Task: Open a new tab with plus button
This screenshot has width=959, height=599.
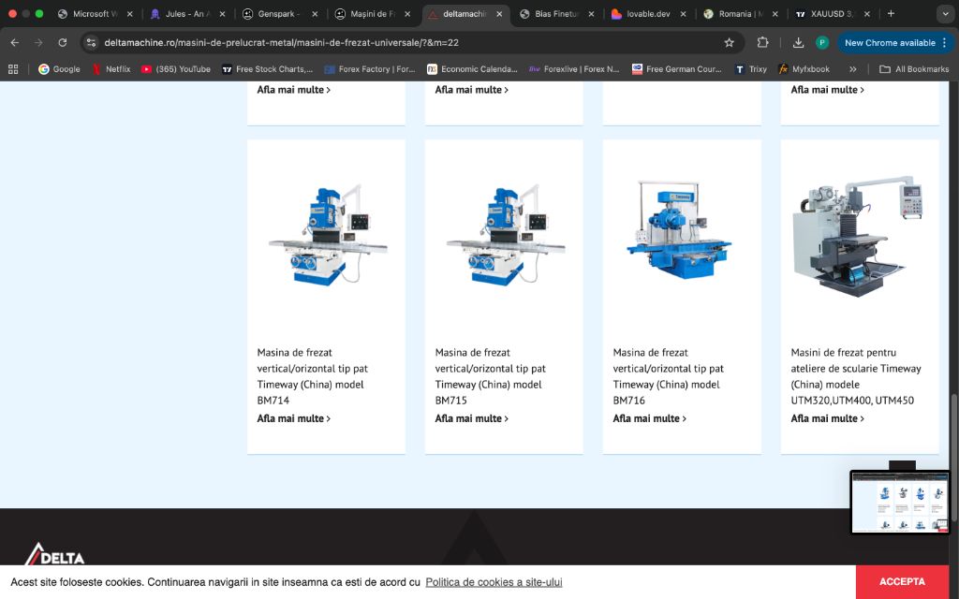Action: 891,14
